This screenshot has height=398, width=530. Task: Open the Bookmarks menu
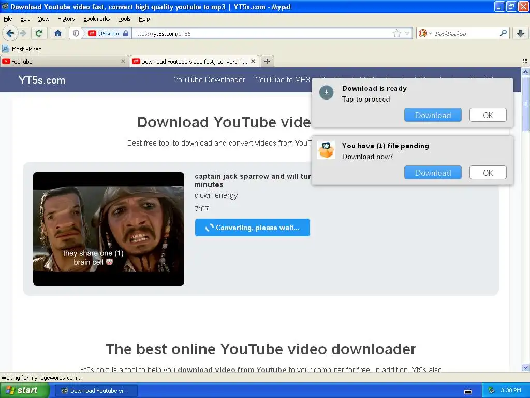(x=96, y=19)
